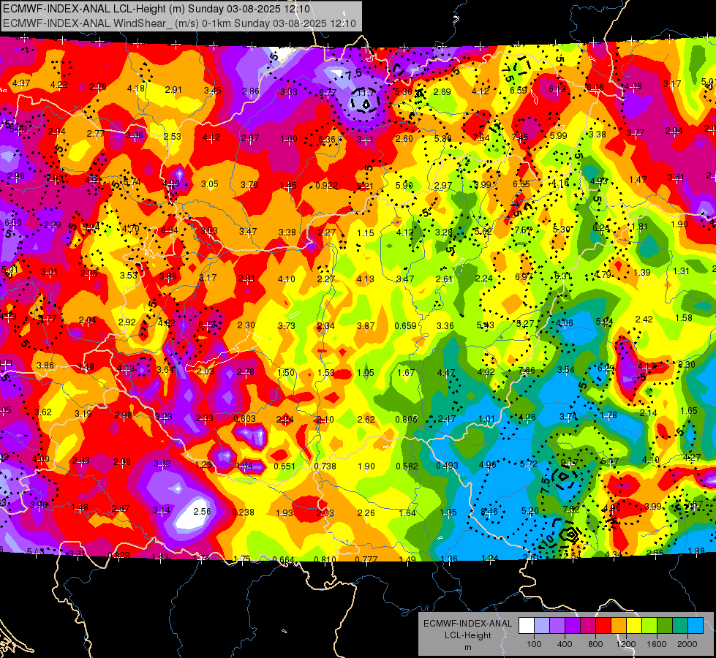The width and height of the screenshot is (716, 658).
Task: Click the wind shear value '0.603'
Action: click(245, 419)
